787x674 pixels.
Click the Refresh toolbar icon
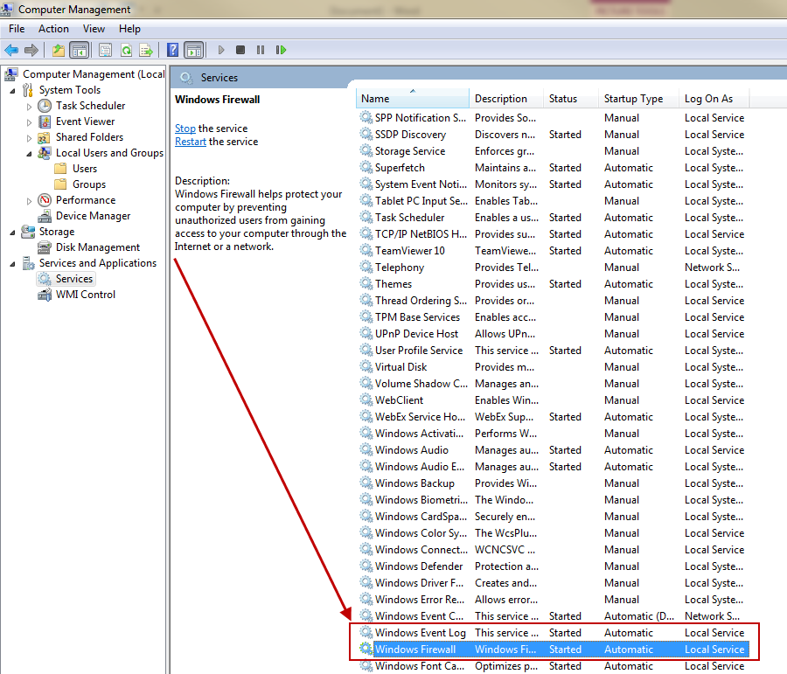pos(124,50)
